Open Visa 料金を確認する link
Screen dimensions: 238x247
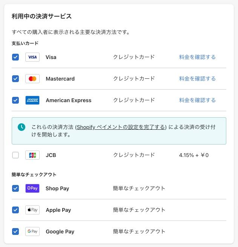click(197, 57)
